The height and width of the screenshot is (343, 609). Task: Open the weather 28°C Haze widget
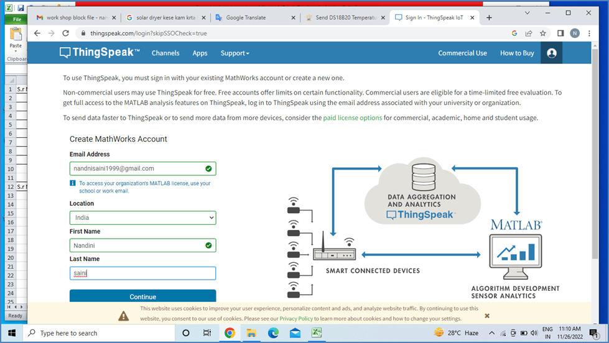pyautogui.click(x=456, y=333)
